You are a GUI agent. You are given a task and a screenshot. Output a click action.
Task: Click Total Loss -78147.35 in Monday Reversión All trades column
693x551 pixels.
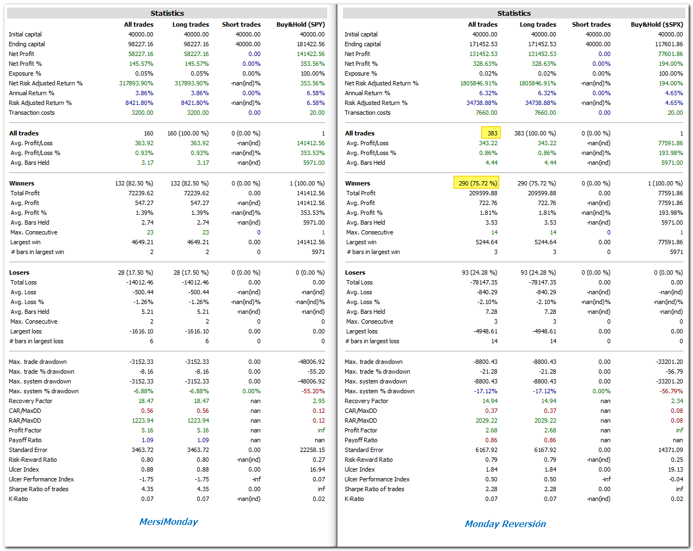pyautogui.click(x=484, y=282)
